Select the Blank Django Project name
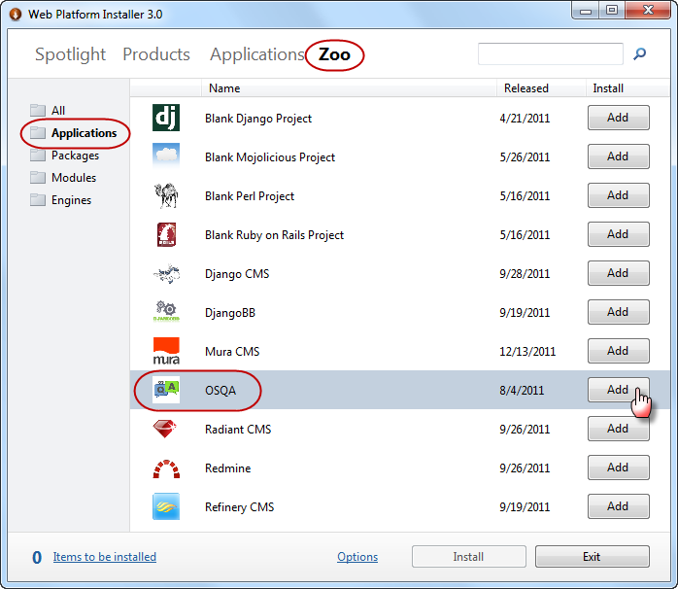Screen dimensions: 678x589 pyautogui.click(x=258, y=119)
